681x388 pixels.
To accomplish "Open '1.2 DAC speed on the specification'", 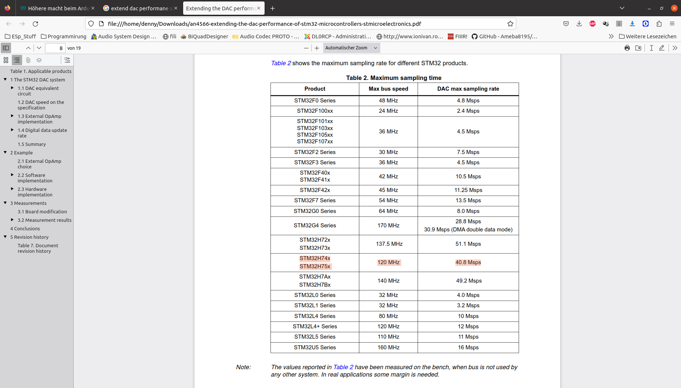I will point(41,105).
